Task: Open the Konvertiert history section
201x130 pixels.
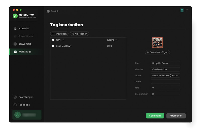Action: [x=25, y=44]
